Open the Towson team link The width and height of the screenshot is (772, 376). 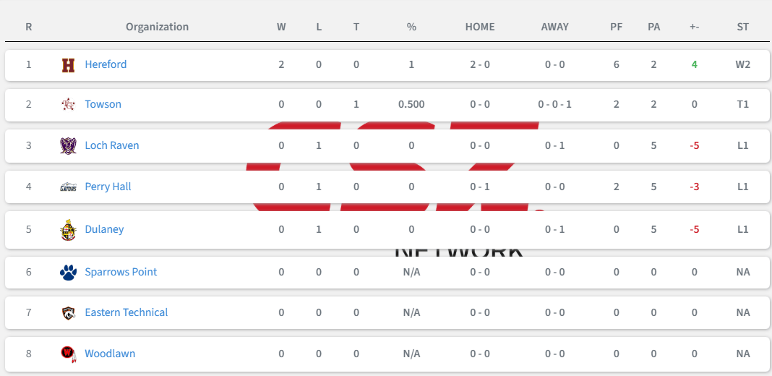tap(103, 104)
